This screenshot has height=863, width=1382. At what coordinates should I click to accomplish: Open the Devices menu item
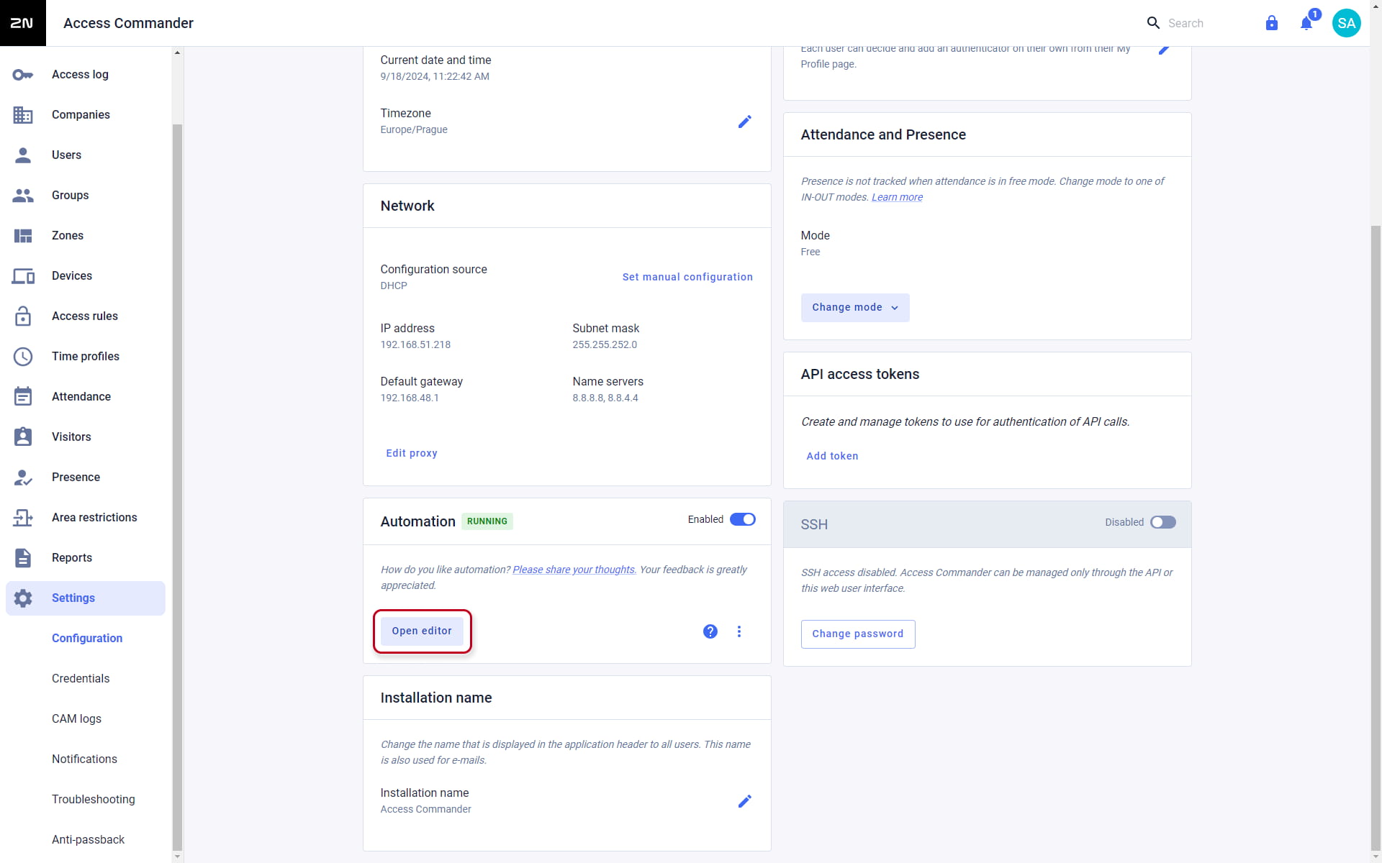(x=85, y=276)
